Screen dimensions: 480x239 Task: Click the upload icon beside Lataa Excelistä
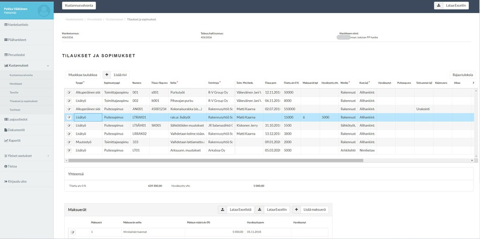pos(223,210)
